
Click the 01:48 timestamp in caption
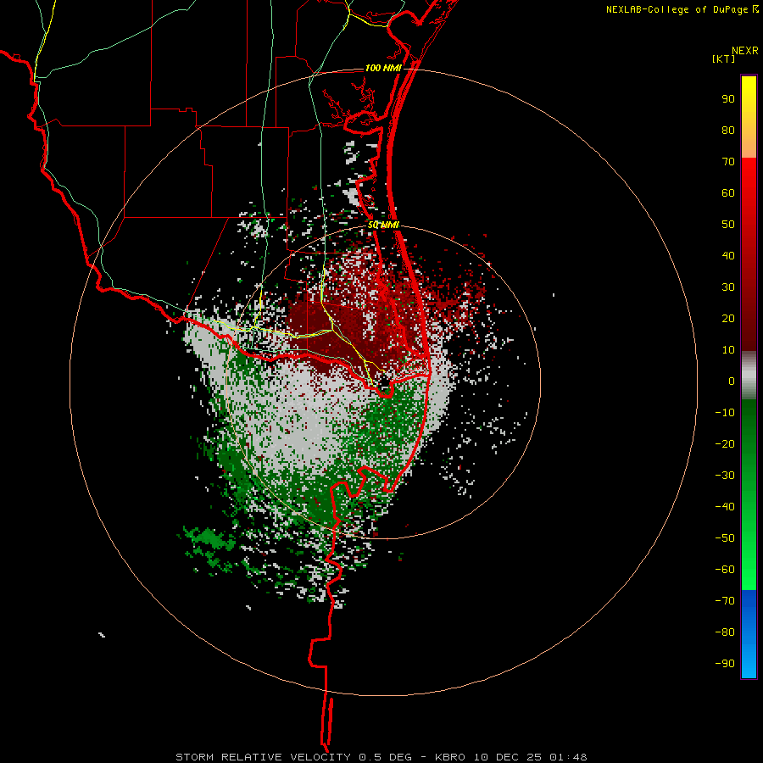[568, 757]
